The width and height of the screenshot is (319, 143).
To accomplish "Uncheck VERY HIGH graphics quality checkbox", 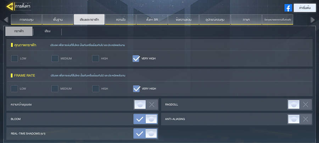I will pyautogui.click(x=136, y=59).
